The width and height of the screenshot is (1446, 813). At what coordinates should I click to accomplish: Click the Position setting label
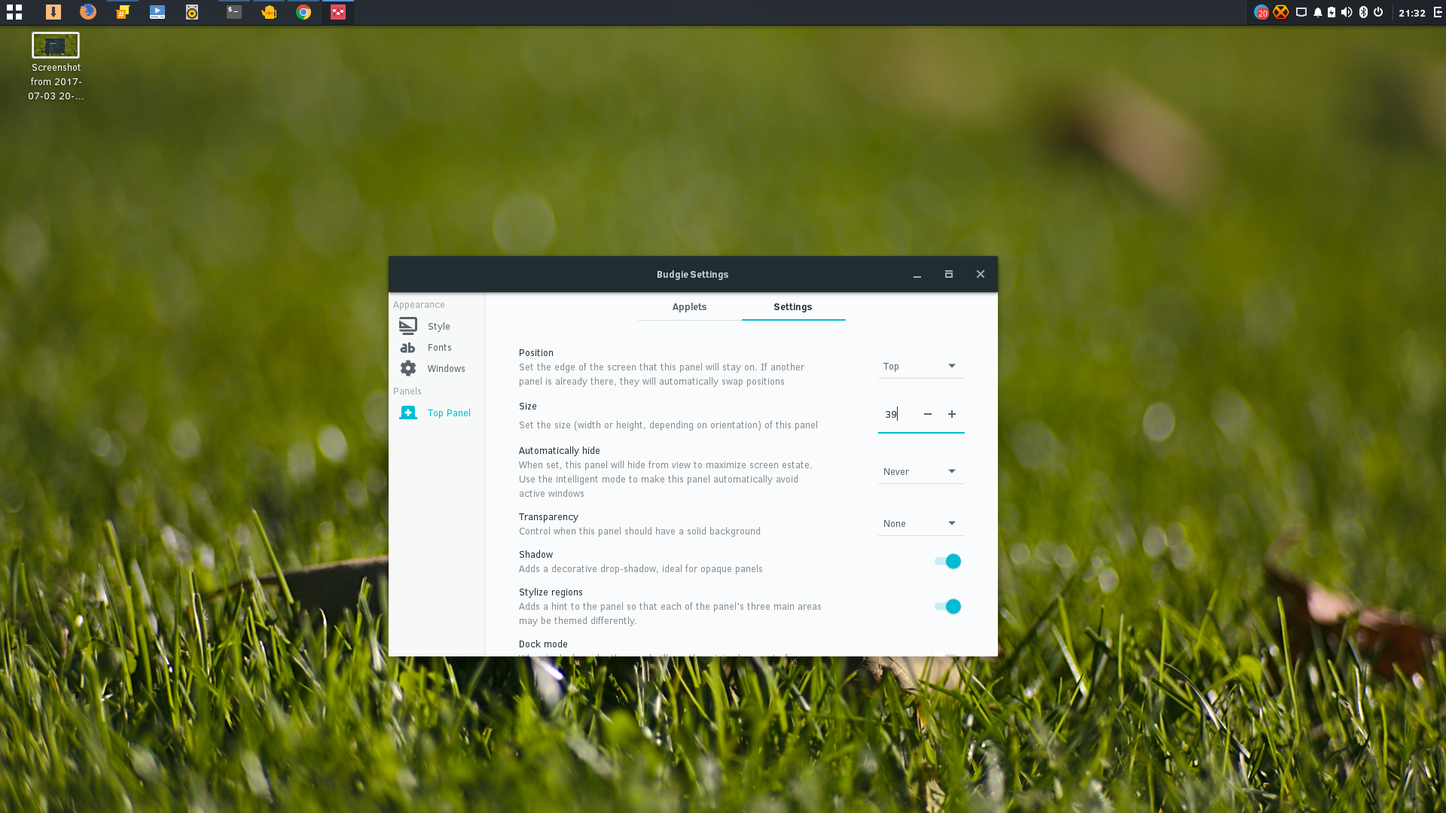(536, 352)
